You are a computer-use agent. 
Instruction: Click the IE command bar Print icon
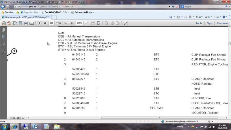coord(190,17)
